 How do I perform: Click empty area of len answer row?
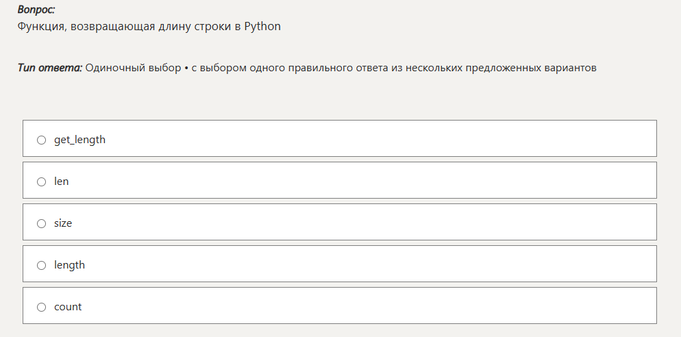[377, 181]
